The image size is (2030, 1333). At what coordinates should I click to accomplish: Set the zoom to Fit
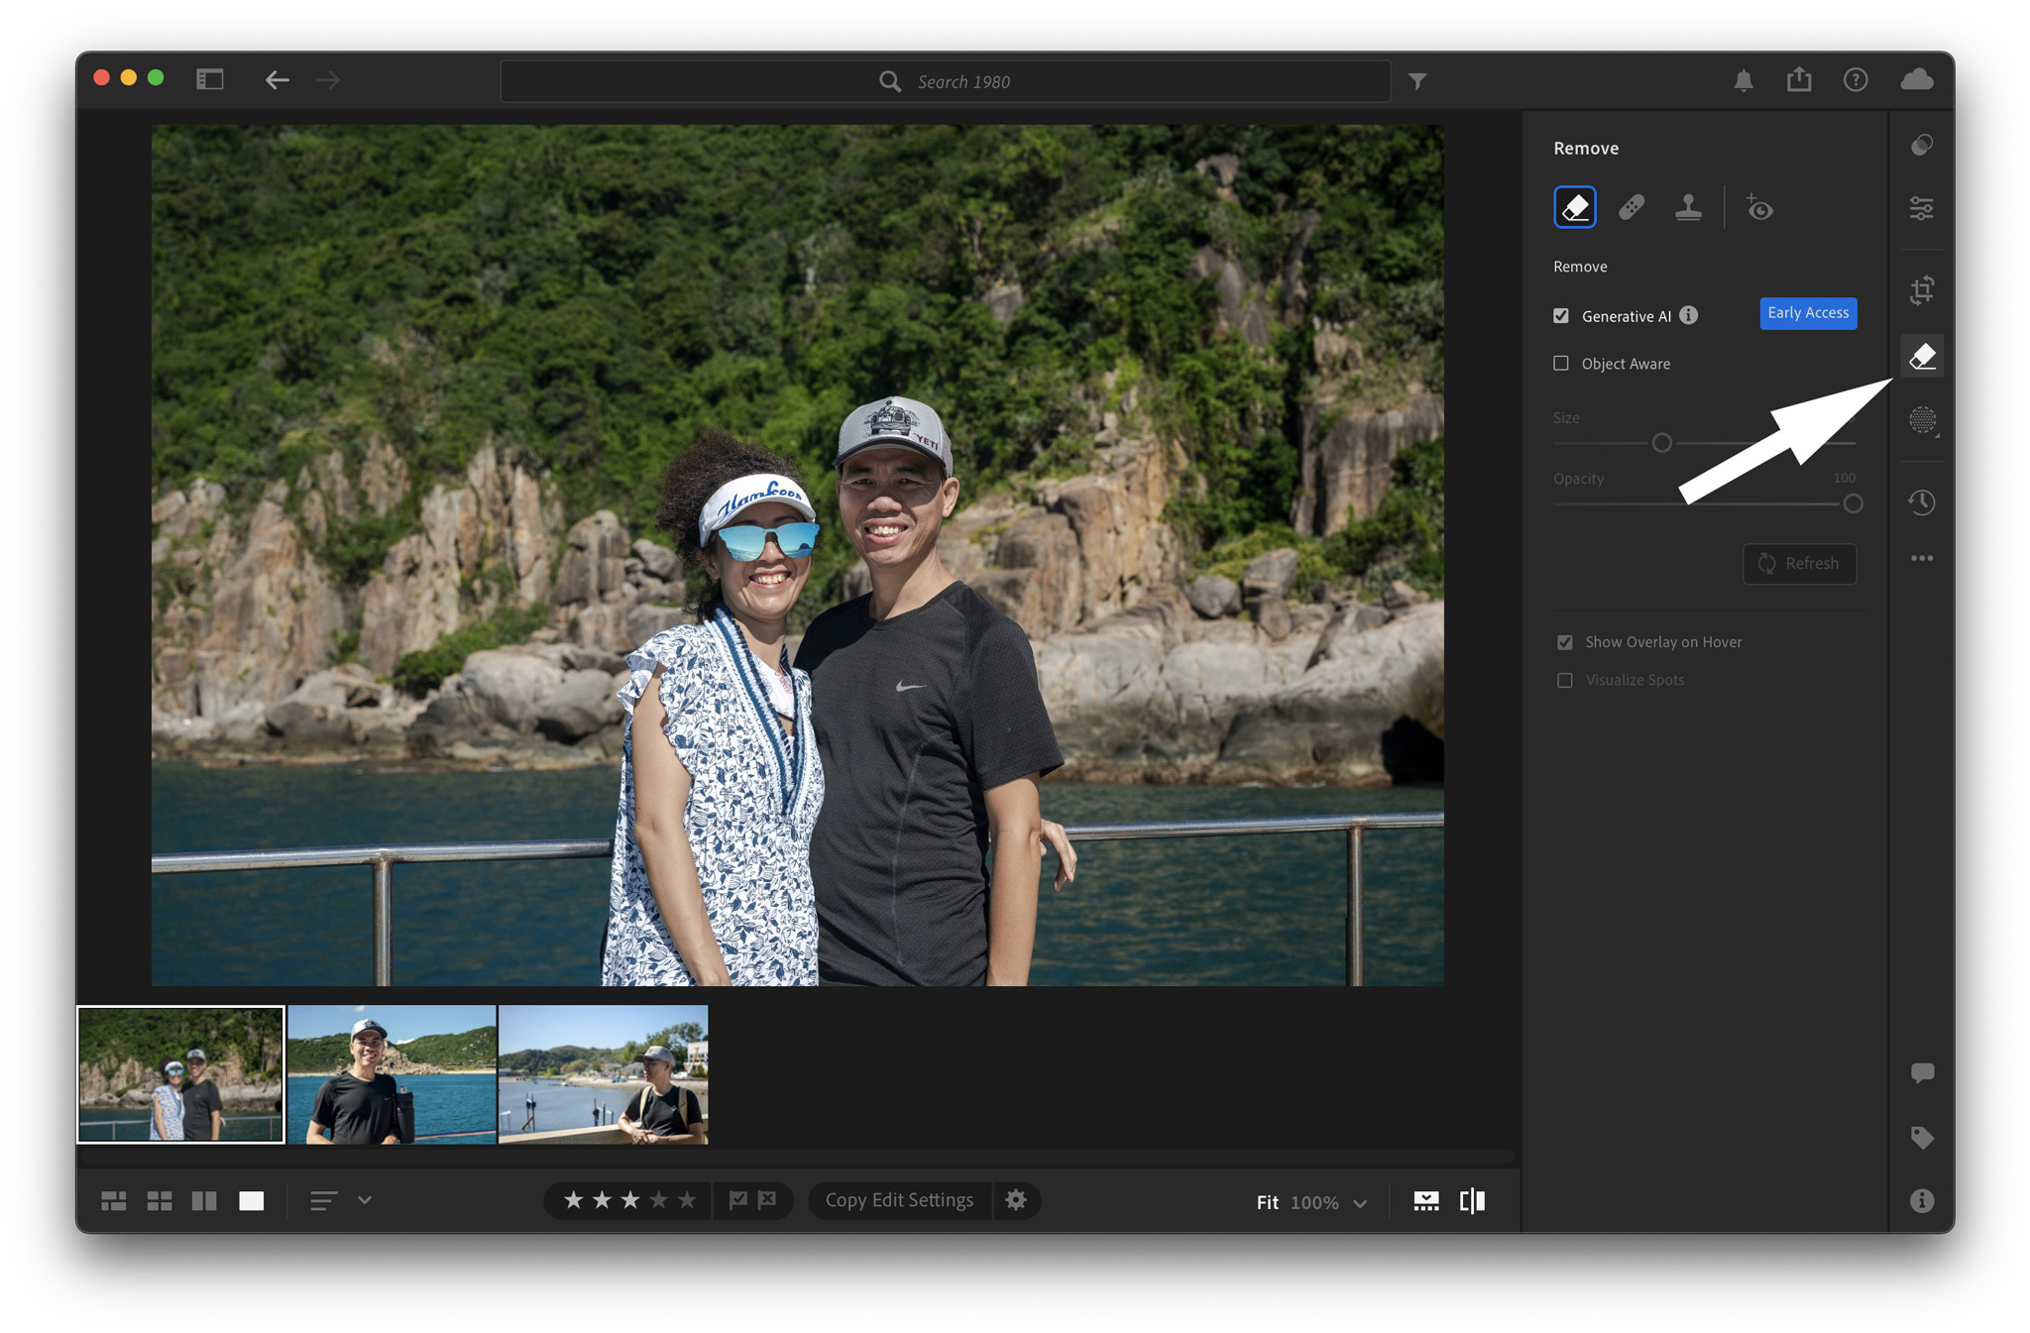[1268, 1202]
